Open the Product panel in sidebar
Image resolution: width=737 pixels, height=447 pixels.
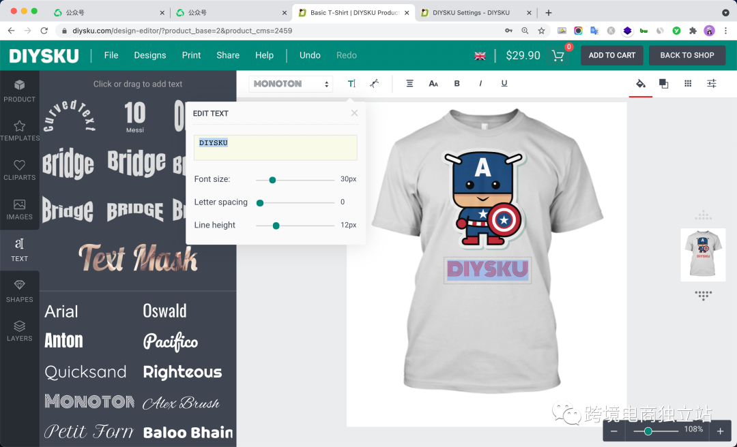19,91
